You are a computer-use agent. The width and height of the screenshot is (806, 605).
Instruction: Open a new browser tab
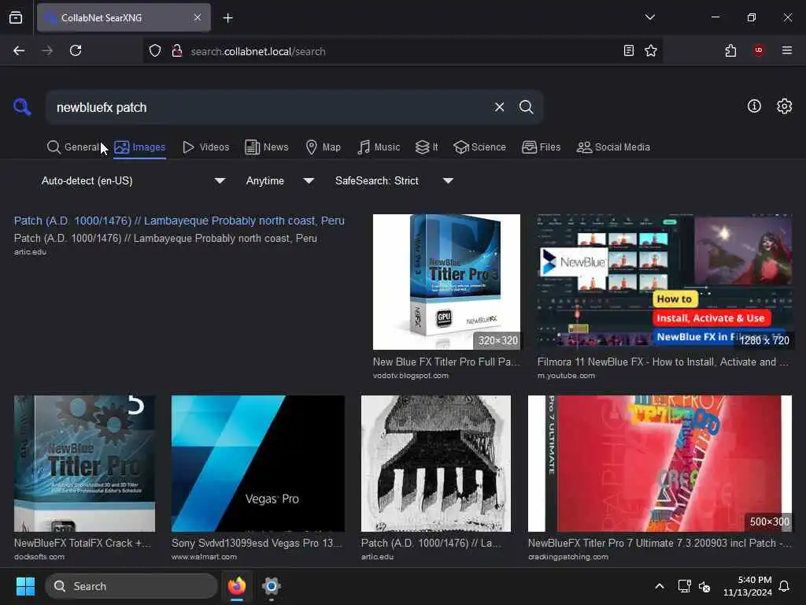click(x=227, y=18)
